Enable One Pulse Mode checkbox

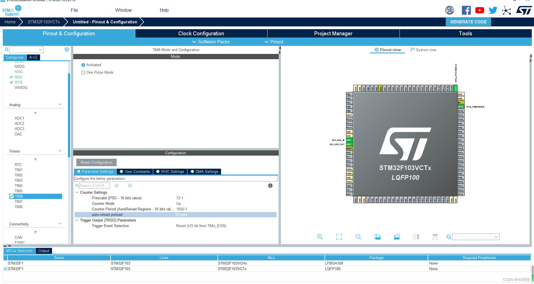coord(83,73)
